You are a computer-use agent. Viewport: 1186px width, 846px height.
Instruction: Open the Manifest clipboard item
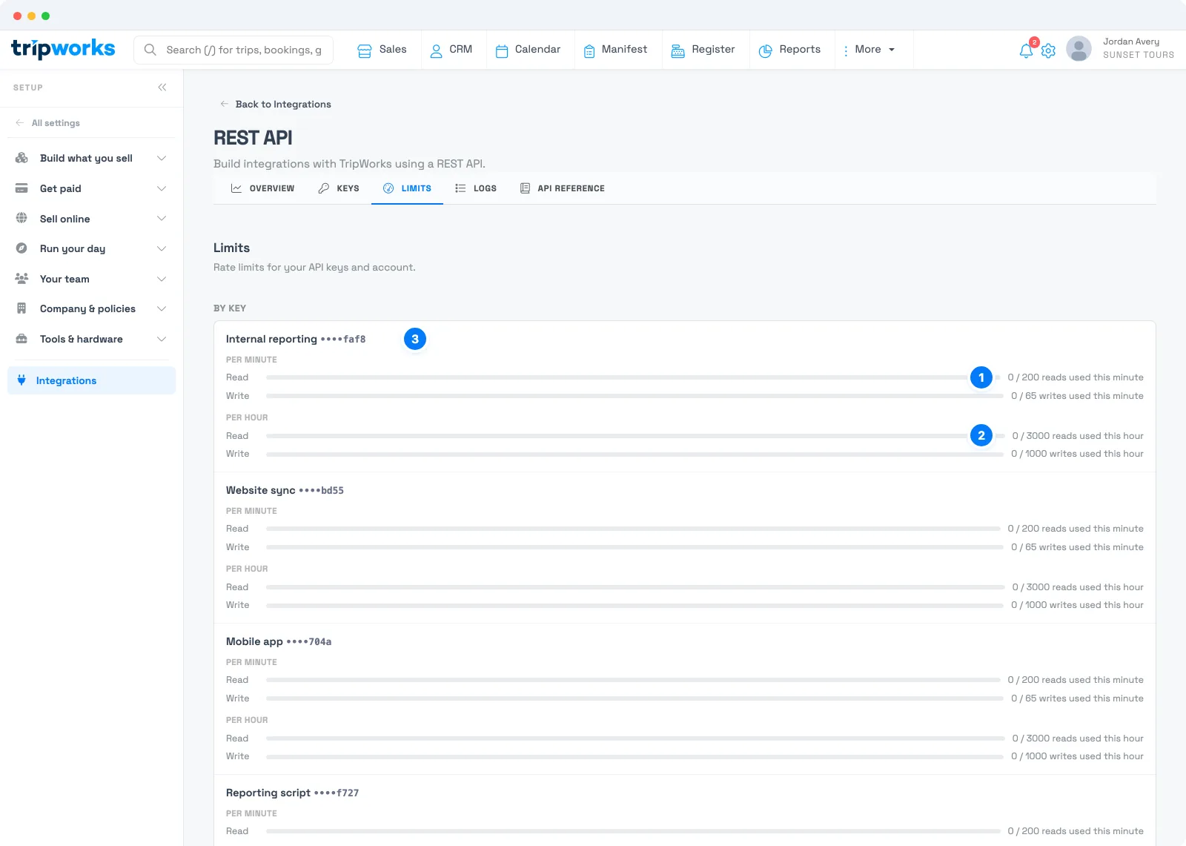click(615, 50)
